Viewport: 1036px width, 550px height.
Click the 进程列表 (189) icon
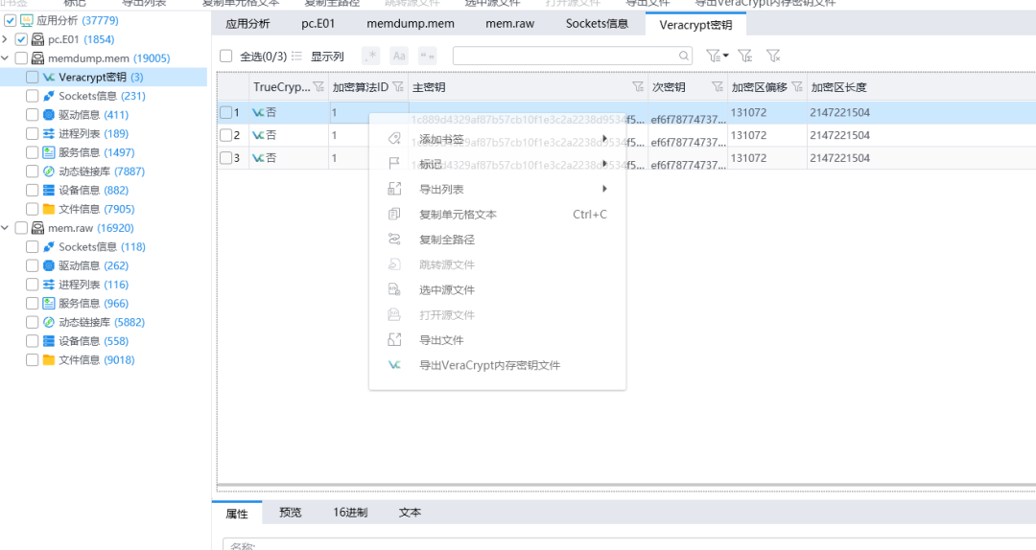[48, 134]
